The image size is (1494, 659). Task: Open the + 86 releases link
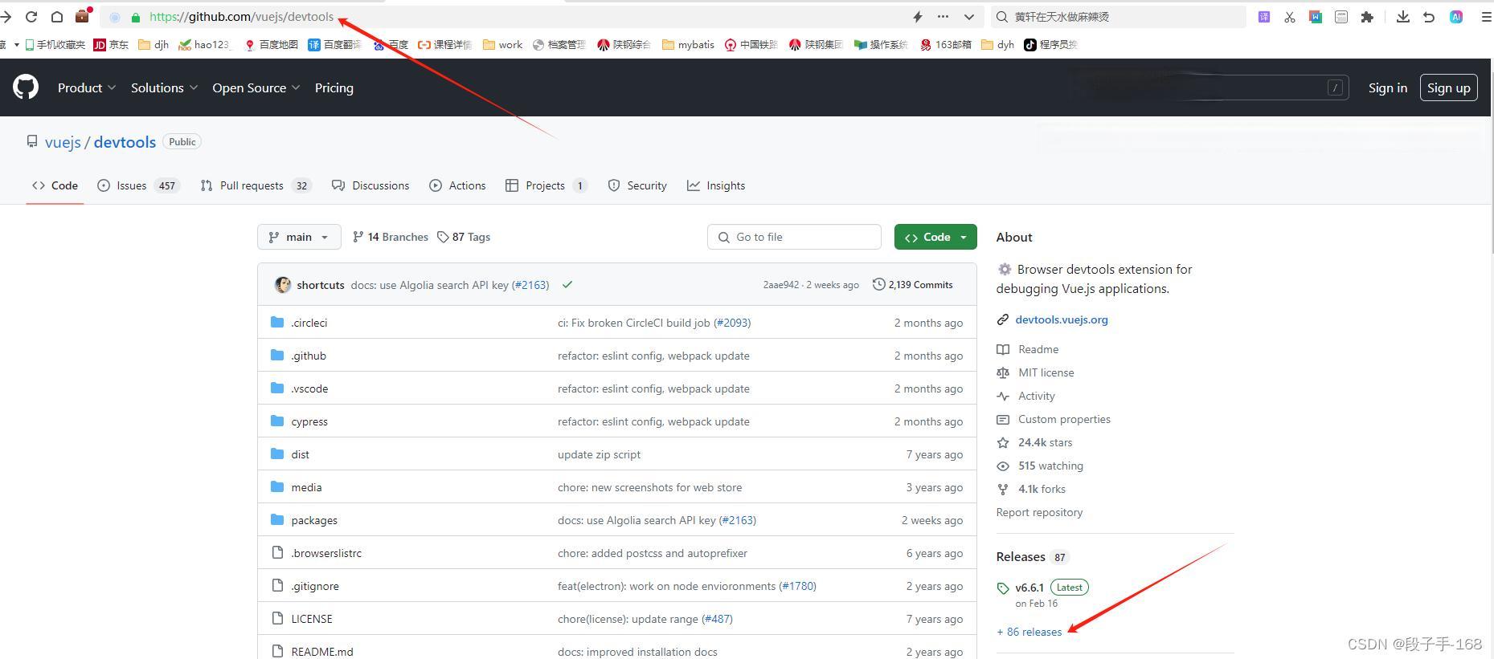(1029, 632)
